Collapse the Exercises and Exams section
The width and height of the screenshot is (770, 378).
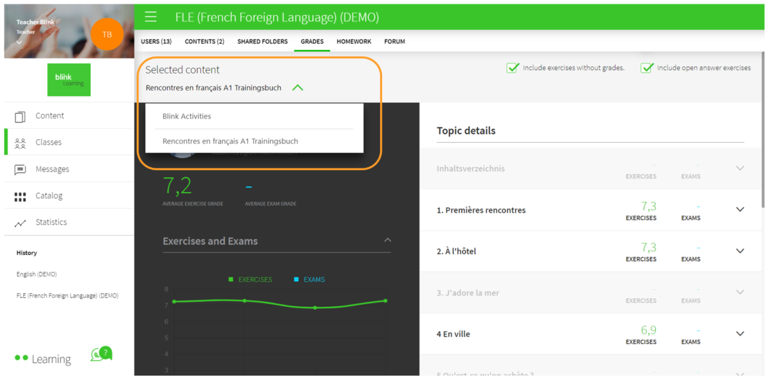[387, 240]
